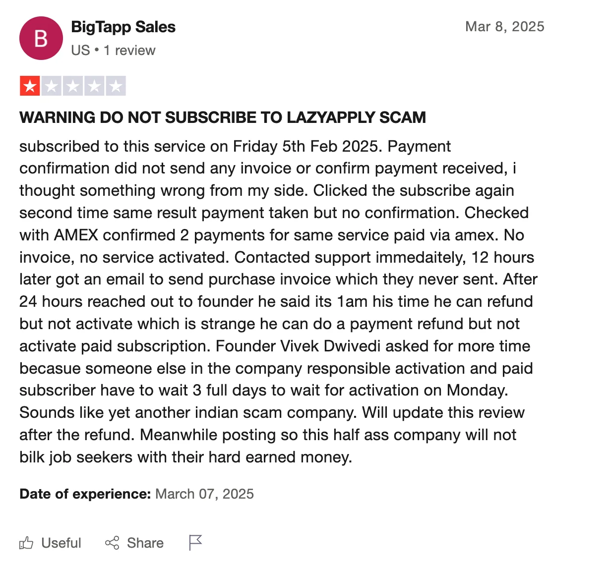This screenshot has height=568, width=608.
Task: Click the second gray rating star
Action: point(52,86)
